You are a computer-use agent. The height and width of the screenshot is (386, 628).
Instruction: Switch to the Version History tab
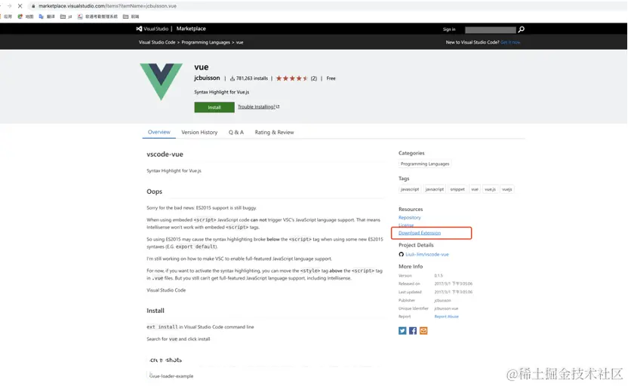(x=199, y=133)
